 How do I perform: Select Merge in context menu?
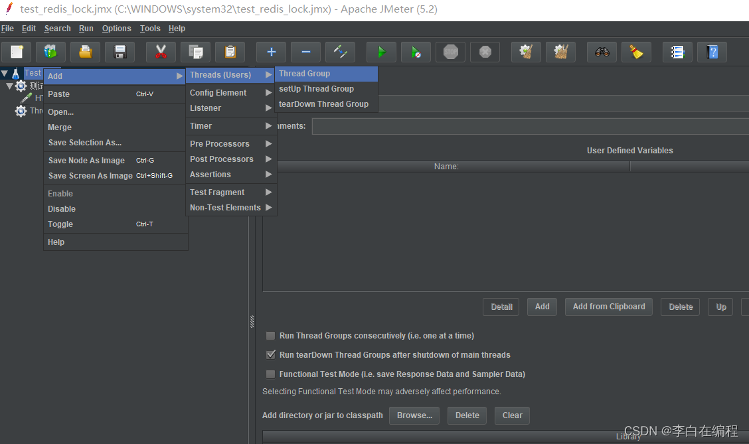click(115, 127)
